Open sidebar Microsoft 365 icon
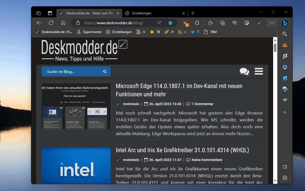305x191 pixels. tap(285, 67)
